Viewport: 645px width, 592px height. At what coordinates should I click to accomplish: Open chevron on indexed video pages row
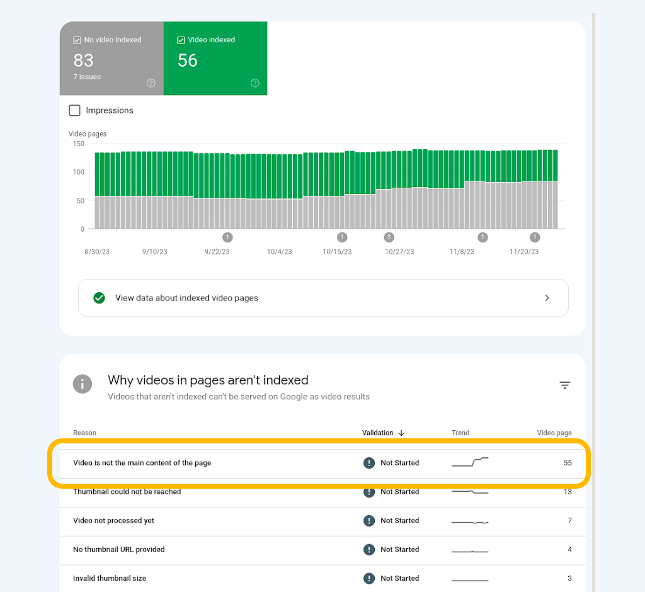pyautogui.click(x=547, y=298)
